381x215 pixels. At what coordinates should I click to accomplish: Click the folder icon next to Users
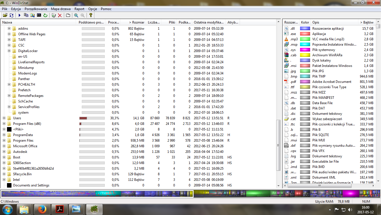click(9, 118)
